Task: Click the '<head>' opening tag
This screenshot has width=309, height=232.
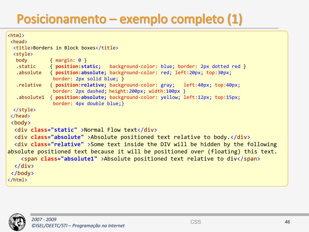Action: coord(19,42)
